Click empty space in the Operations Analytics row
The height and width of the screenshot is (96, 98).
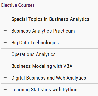click(76, 54)
